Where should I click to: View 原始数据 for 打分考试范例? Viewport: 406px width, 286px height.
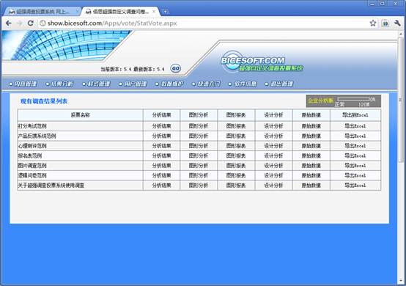pyautogui.click(x=311, y=126)
